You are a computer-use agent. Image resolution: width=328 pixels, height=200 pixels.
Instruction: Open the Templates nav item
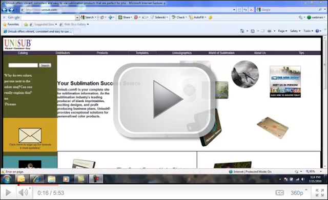point(142,53)
